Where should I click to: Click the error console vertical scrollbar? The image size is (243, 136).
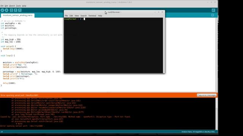[x=216, y=114]
